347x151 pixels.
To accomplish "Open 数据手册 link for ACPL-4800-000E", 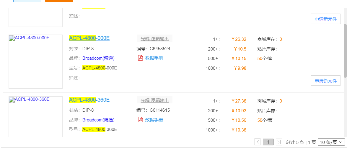I will tap(154, 58).
